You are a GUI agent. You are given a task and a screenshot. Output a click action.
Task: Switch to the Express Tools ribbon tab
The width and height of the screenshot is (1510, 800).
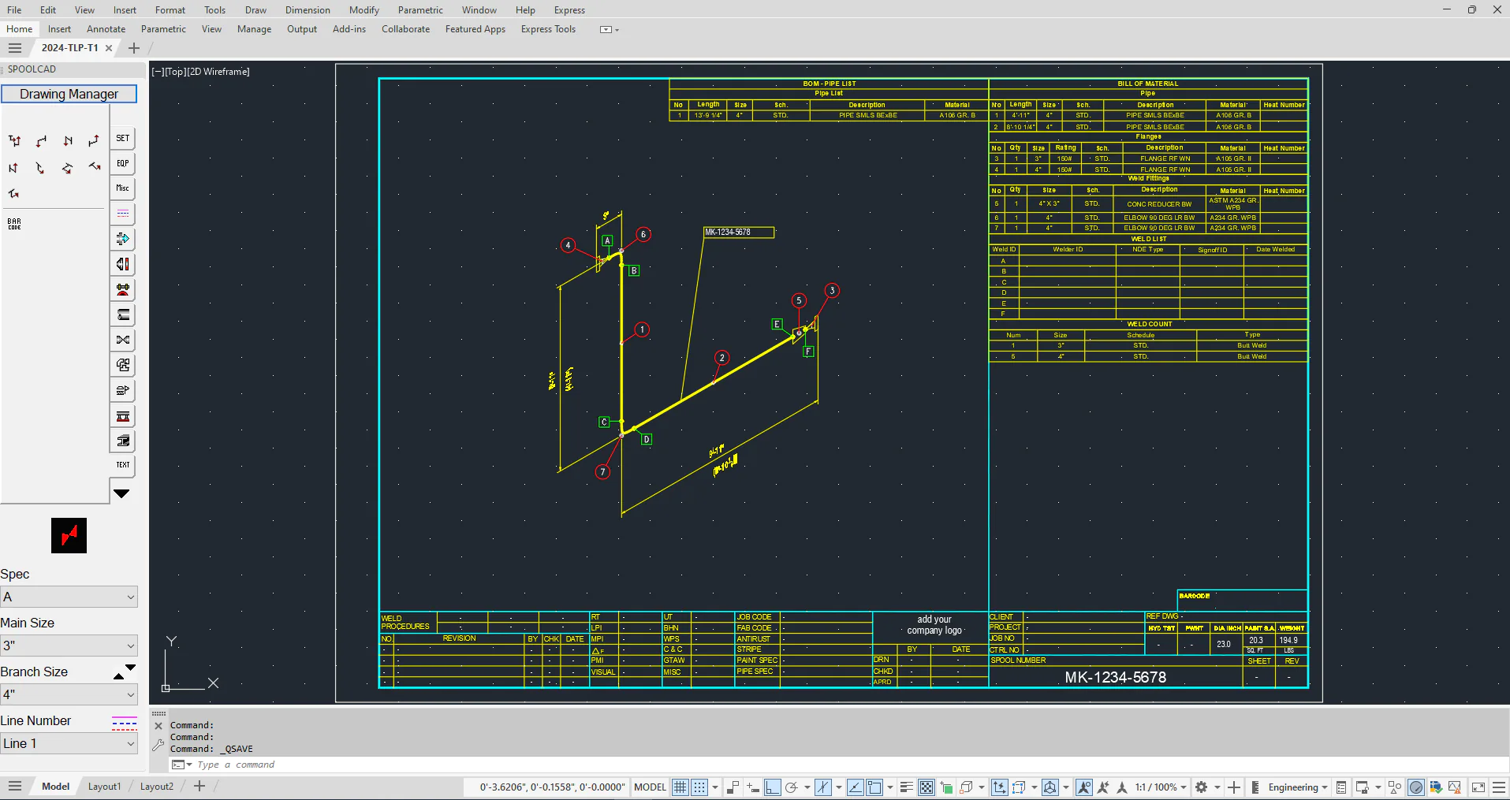click(548, 29)
